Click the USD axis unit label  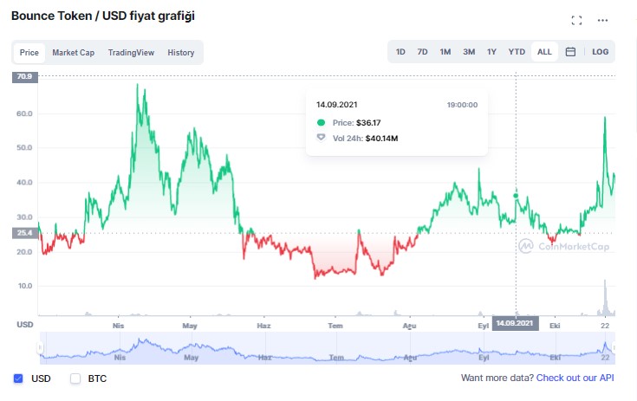coord(25,324)
